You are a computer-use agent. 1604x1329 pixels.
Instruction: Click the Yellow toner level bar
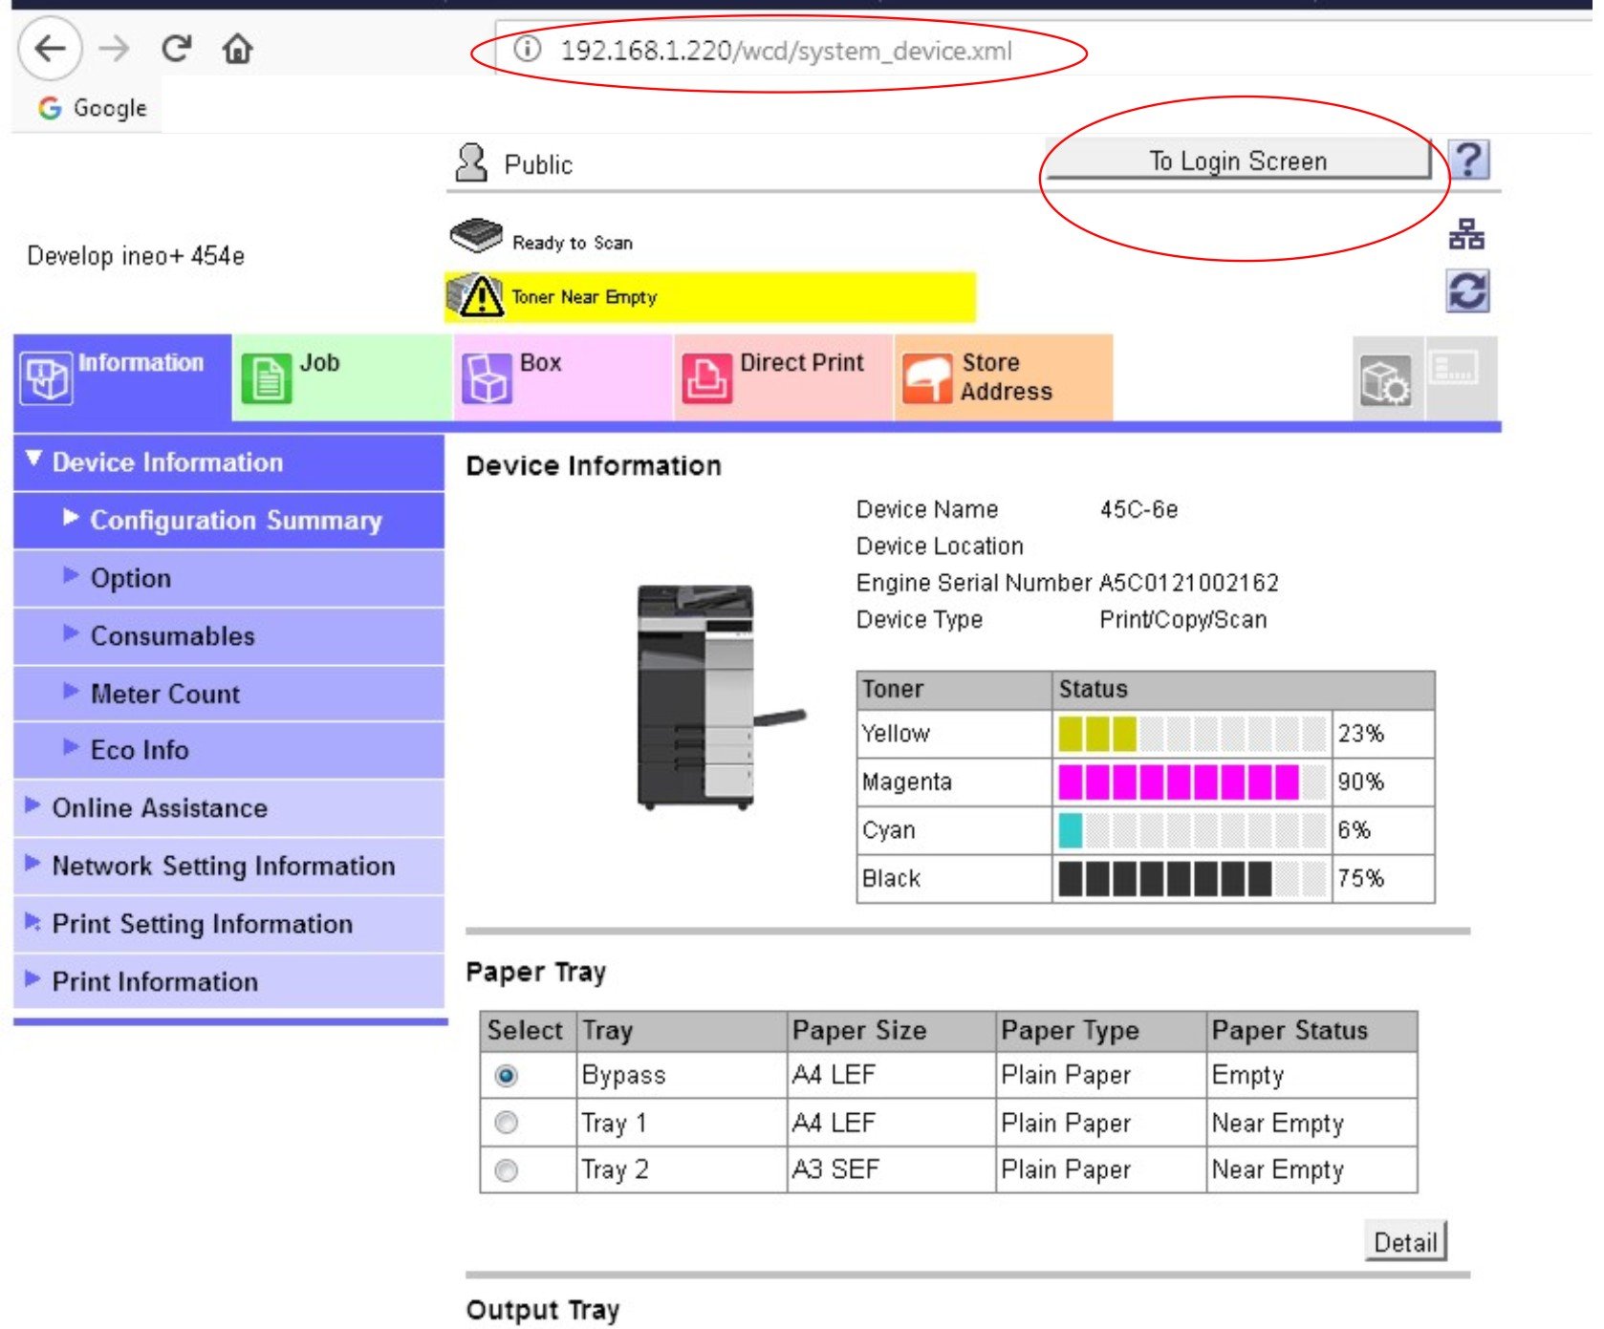point(1191,734)
